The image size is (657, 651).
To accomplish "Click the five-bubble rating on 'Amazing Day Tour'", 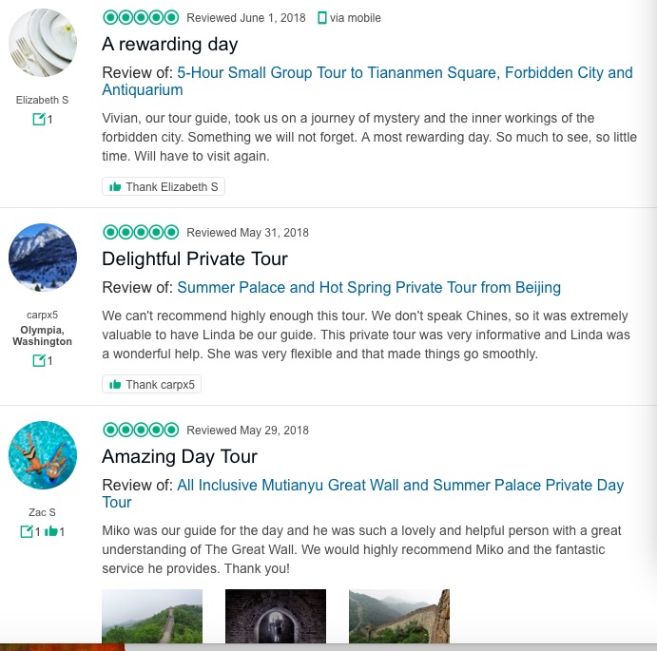I will [141, 431].
